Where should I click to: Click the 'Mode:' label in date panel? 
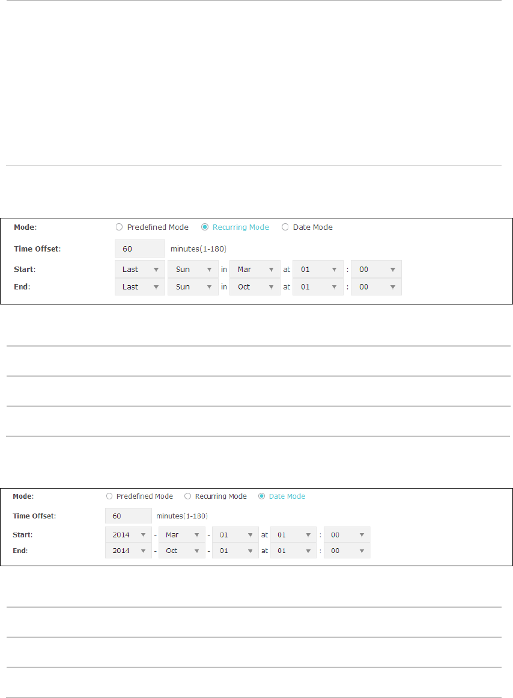pyautogui.click(x=23, y=496)
